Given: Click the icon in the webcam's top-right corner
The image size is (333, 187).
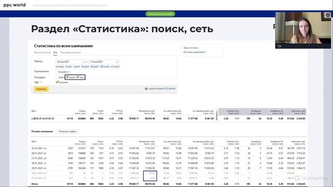Looking at the screenshot, I should pos(327,15).
